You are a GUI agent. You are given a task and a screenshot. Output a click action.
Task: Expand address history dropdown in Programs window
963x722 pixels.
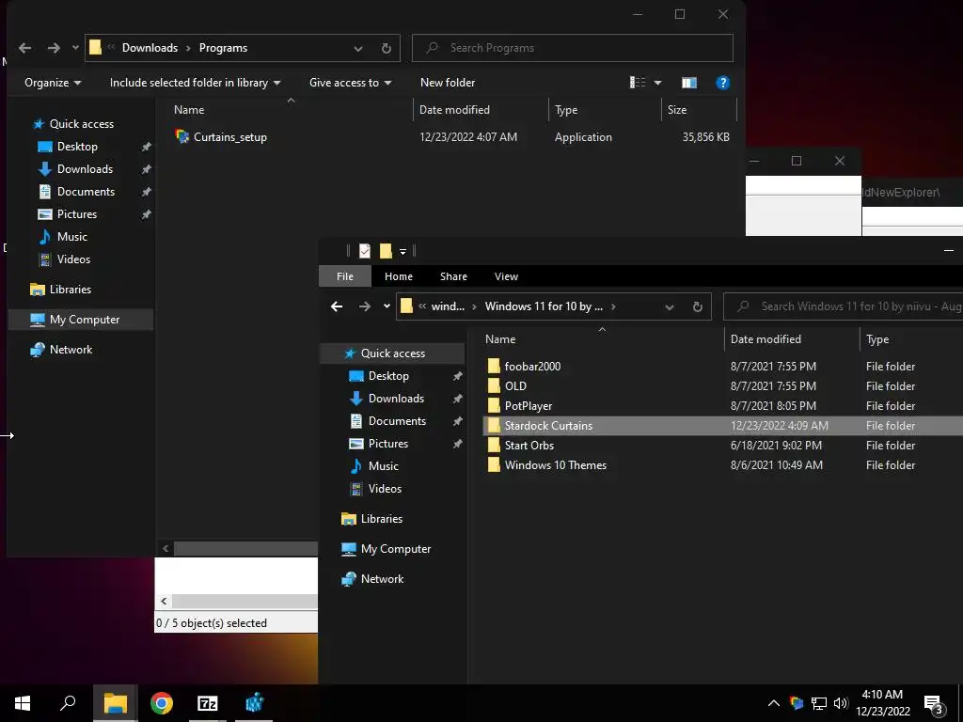[358, 48]
